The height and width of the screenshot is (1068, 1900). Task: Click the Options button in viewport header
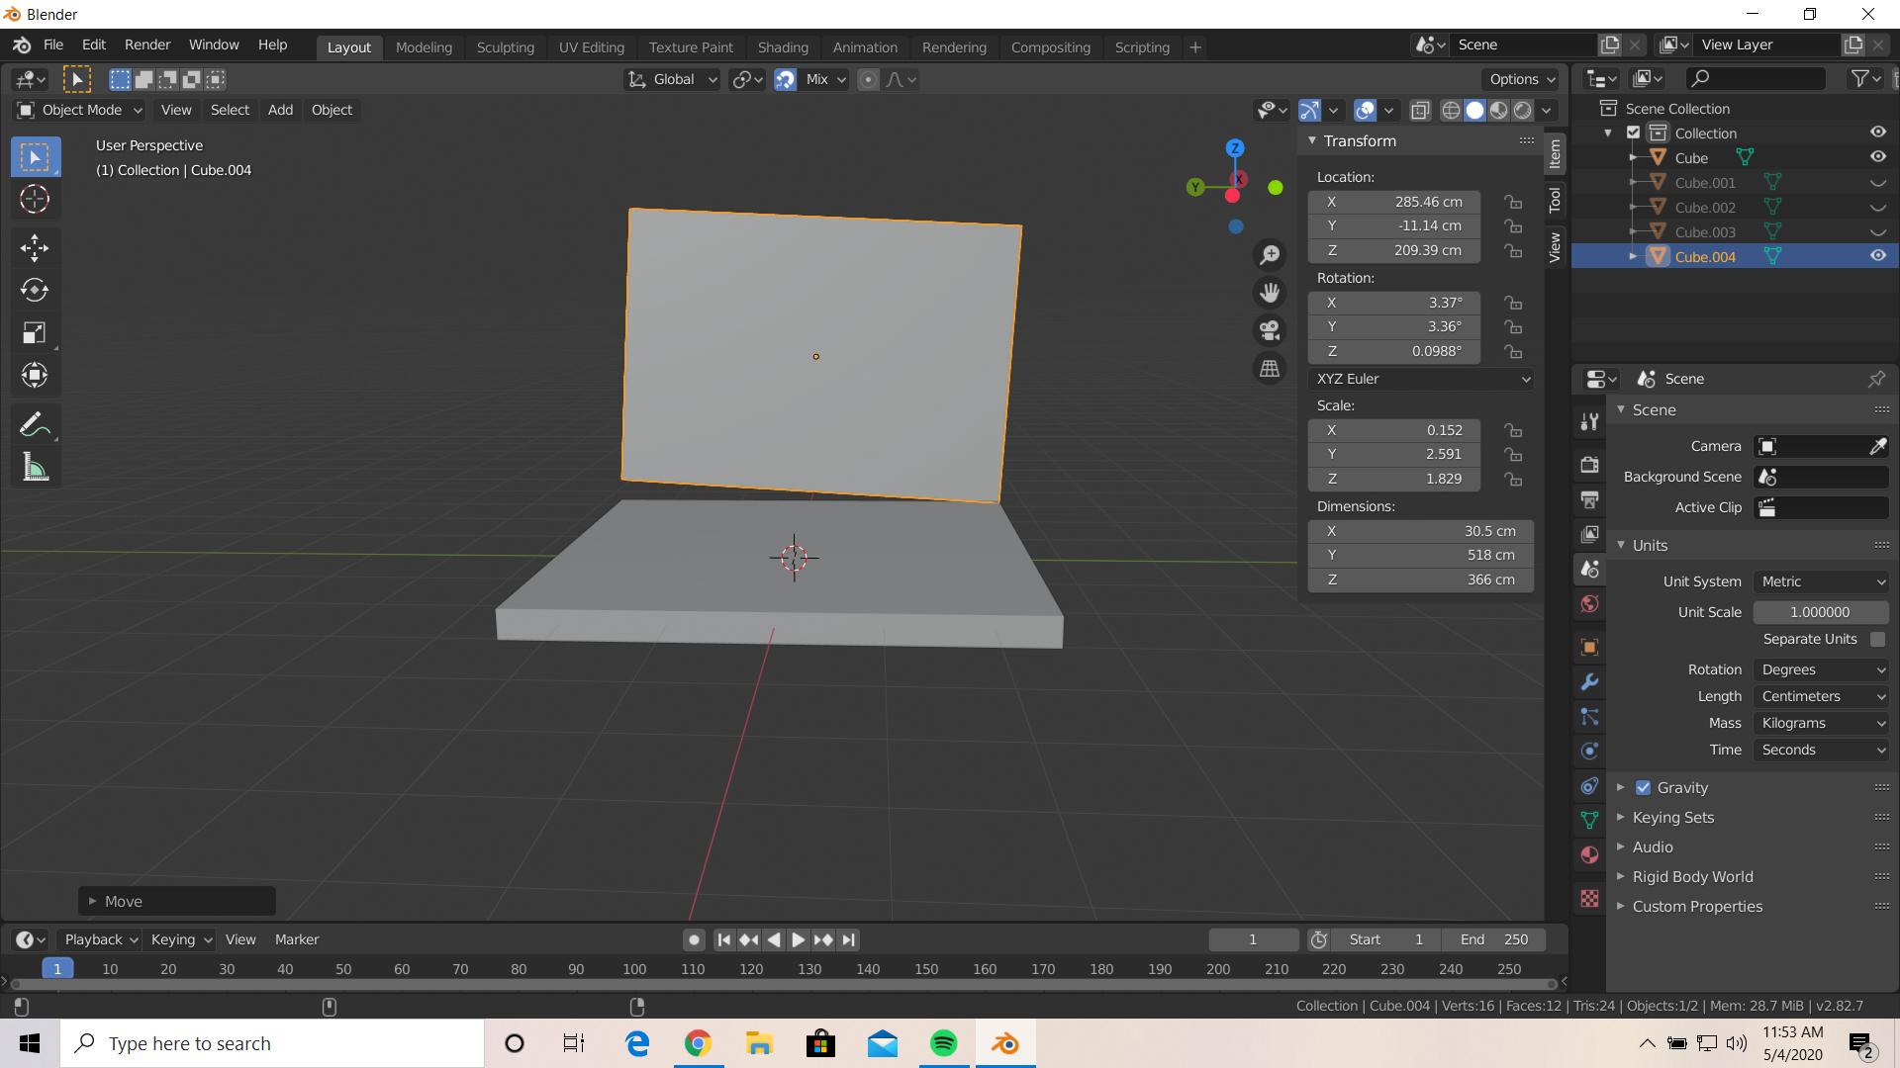pyautogui.click(x=1520, y=79)
